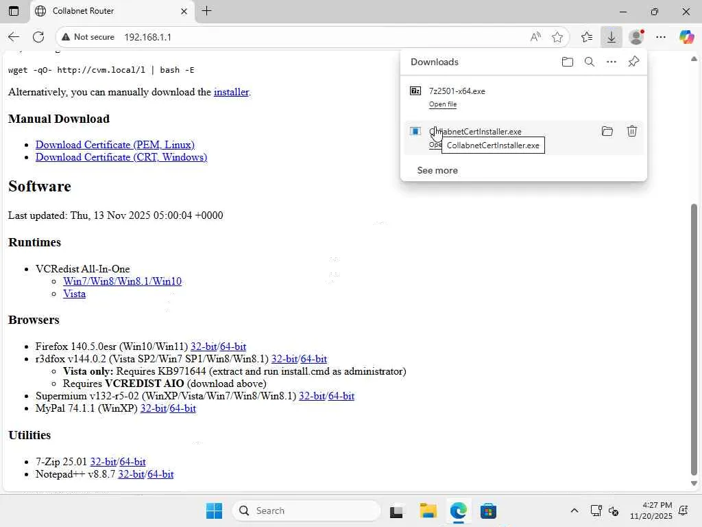Open the notifications bell in the tray
The height and width of the screenshot is (527, 702).
coord(683,511)
